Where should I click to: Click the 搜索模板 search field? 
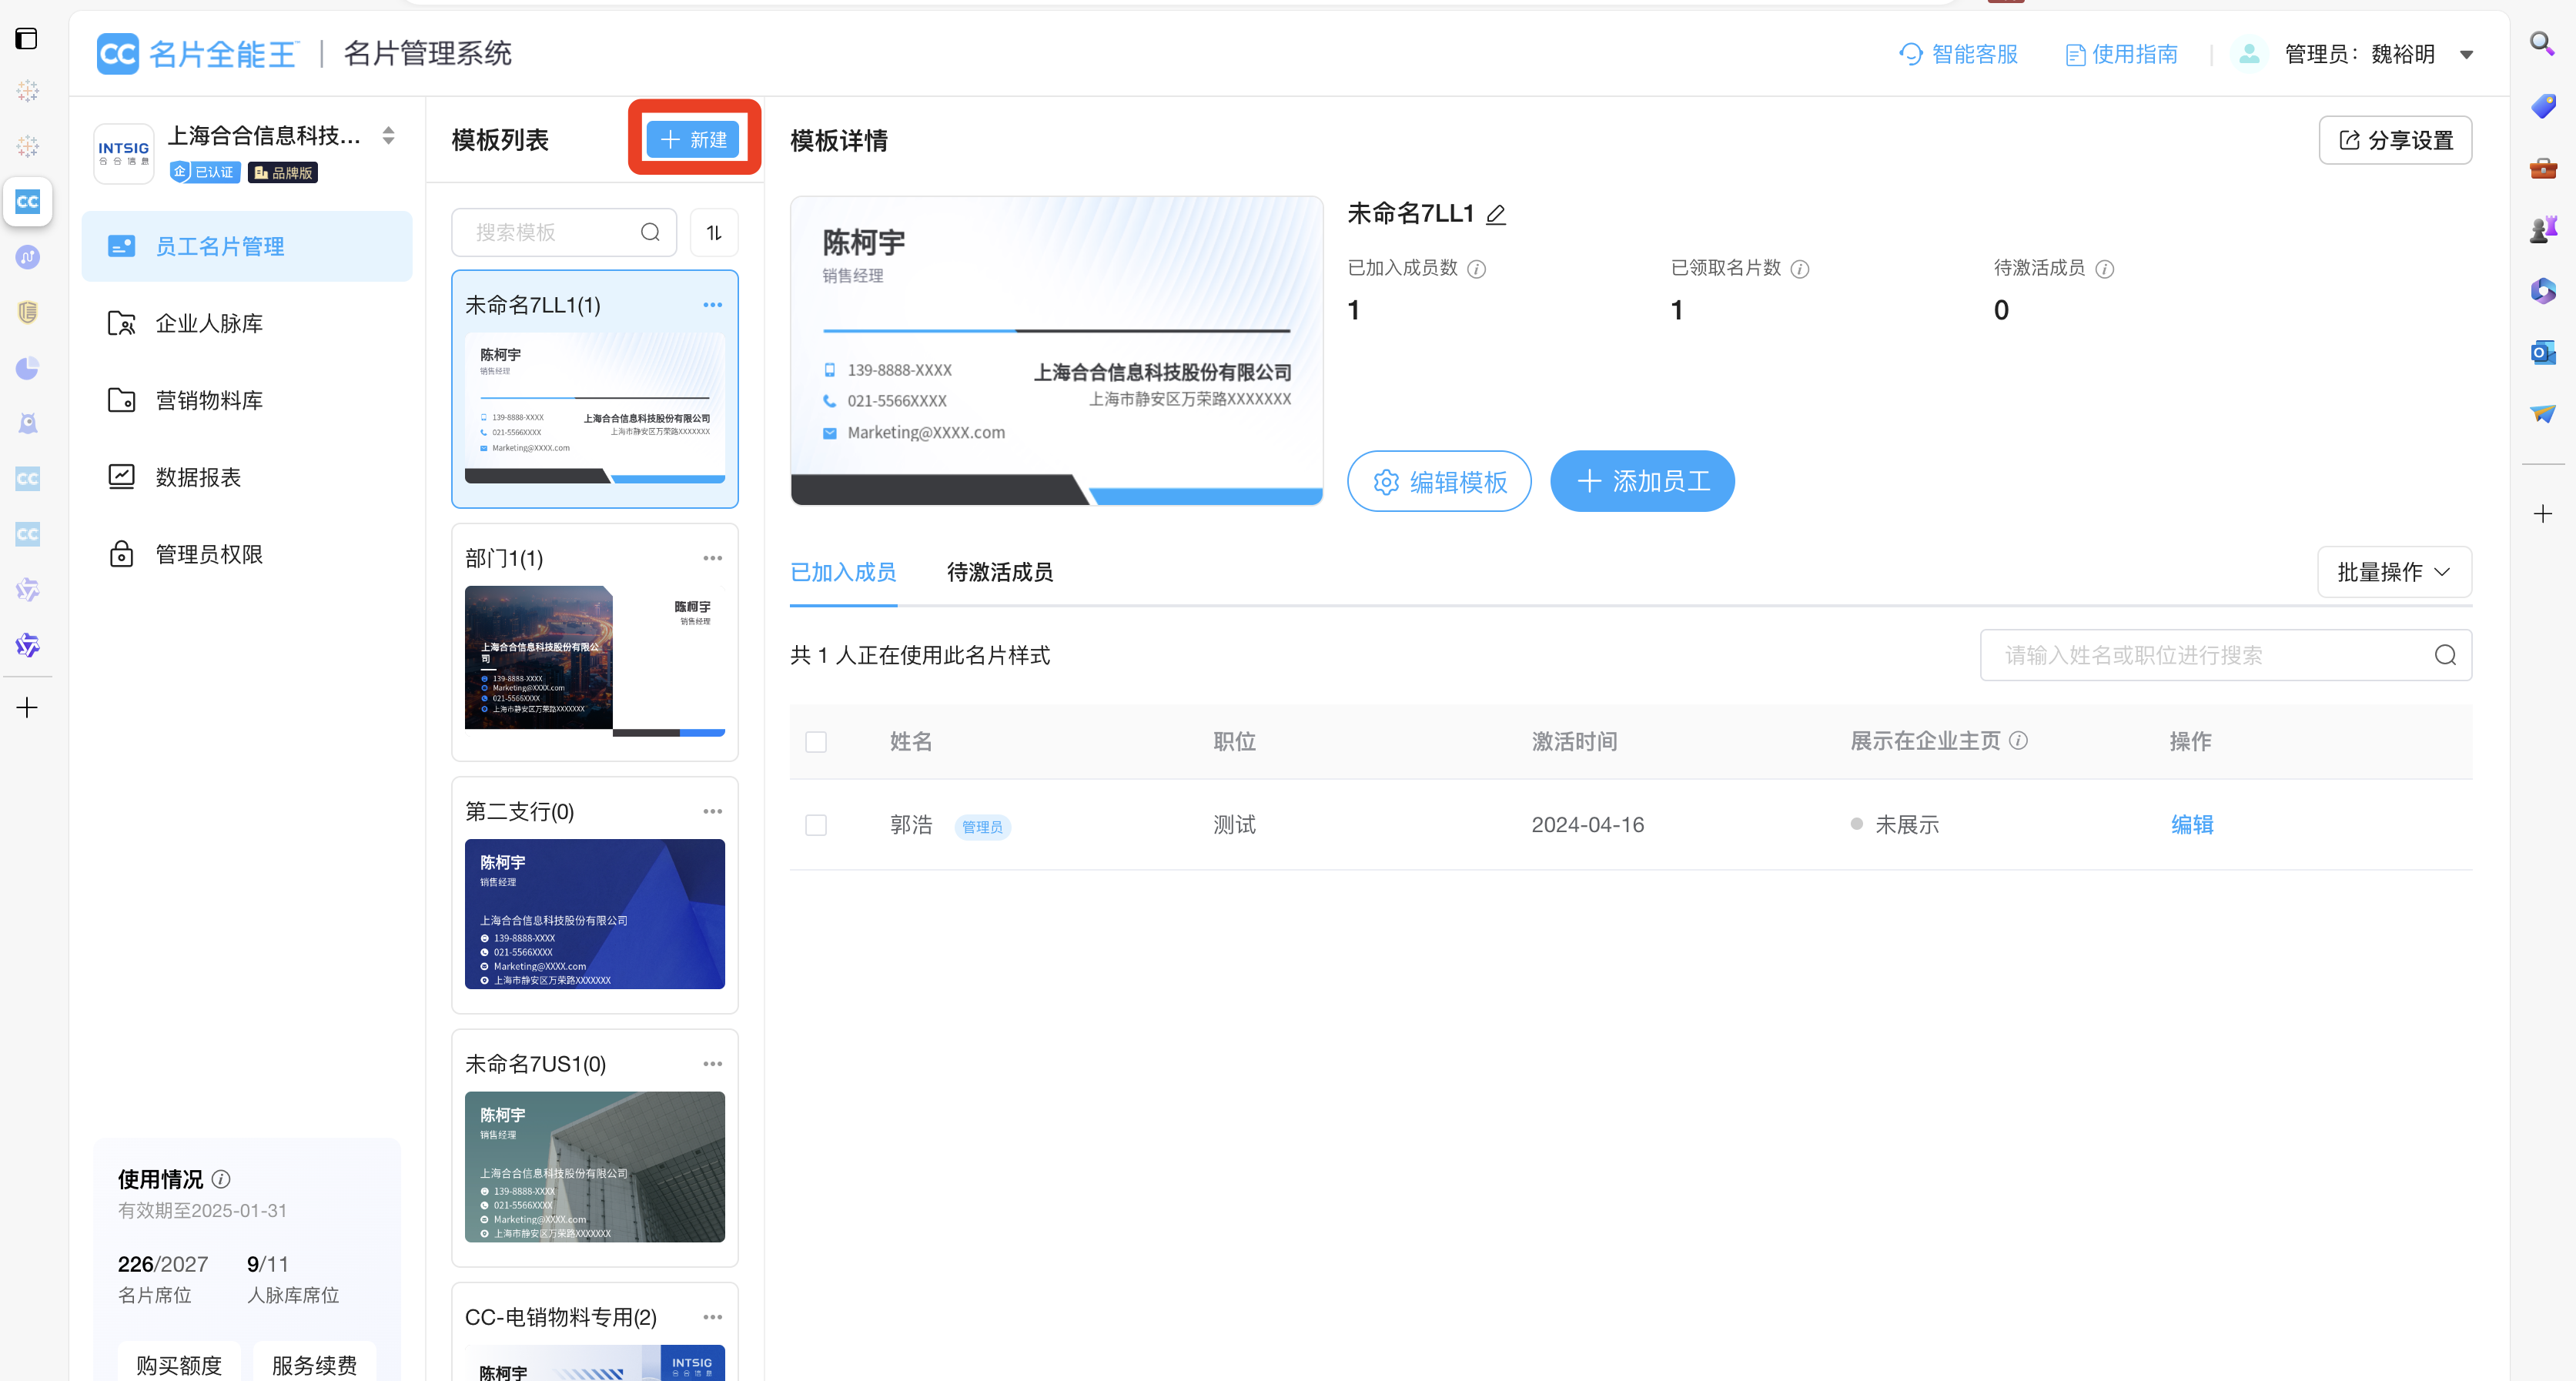pos(564,232)
